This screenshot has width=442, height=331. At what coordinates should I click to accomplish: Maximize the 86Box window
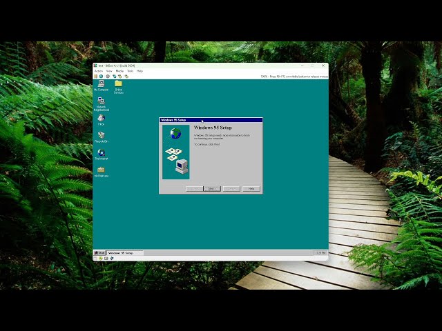click(313, 66)
